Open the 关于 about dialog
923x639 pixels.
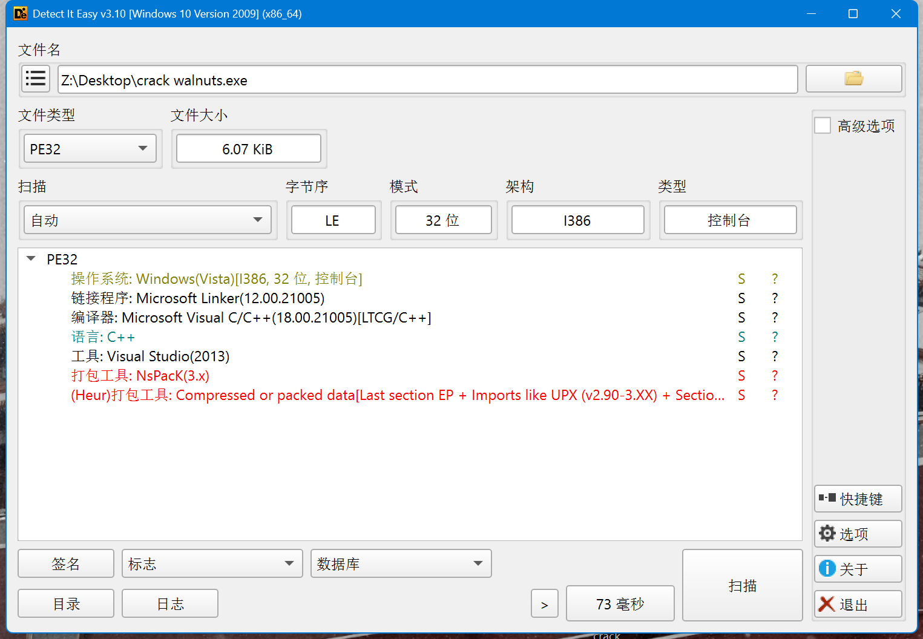(x=858, y=569)
